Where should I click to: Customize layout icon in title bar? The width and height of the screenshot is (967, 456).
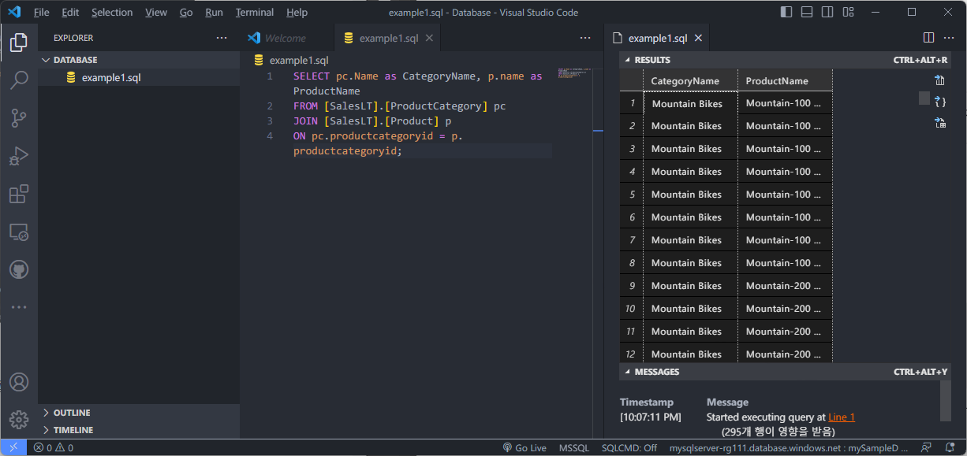click(x=848, y=12)
